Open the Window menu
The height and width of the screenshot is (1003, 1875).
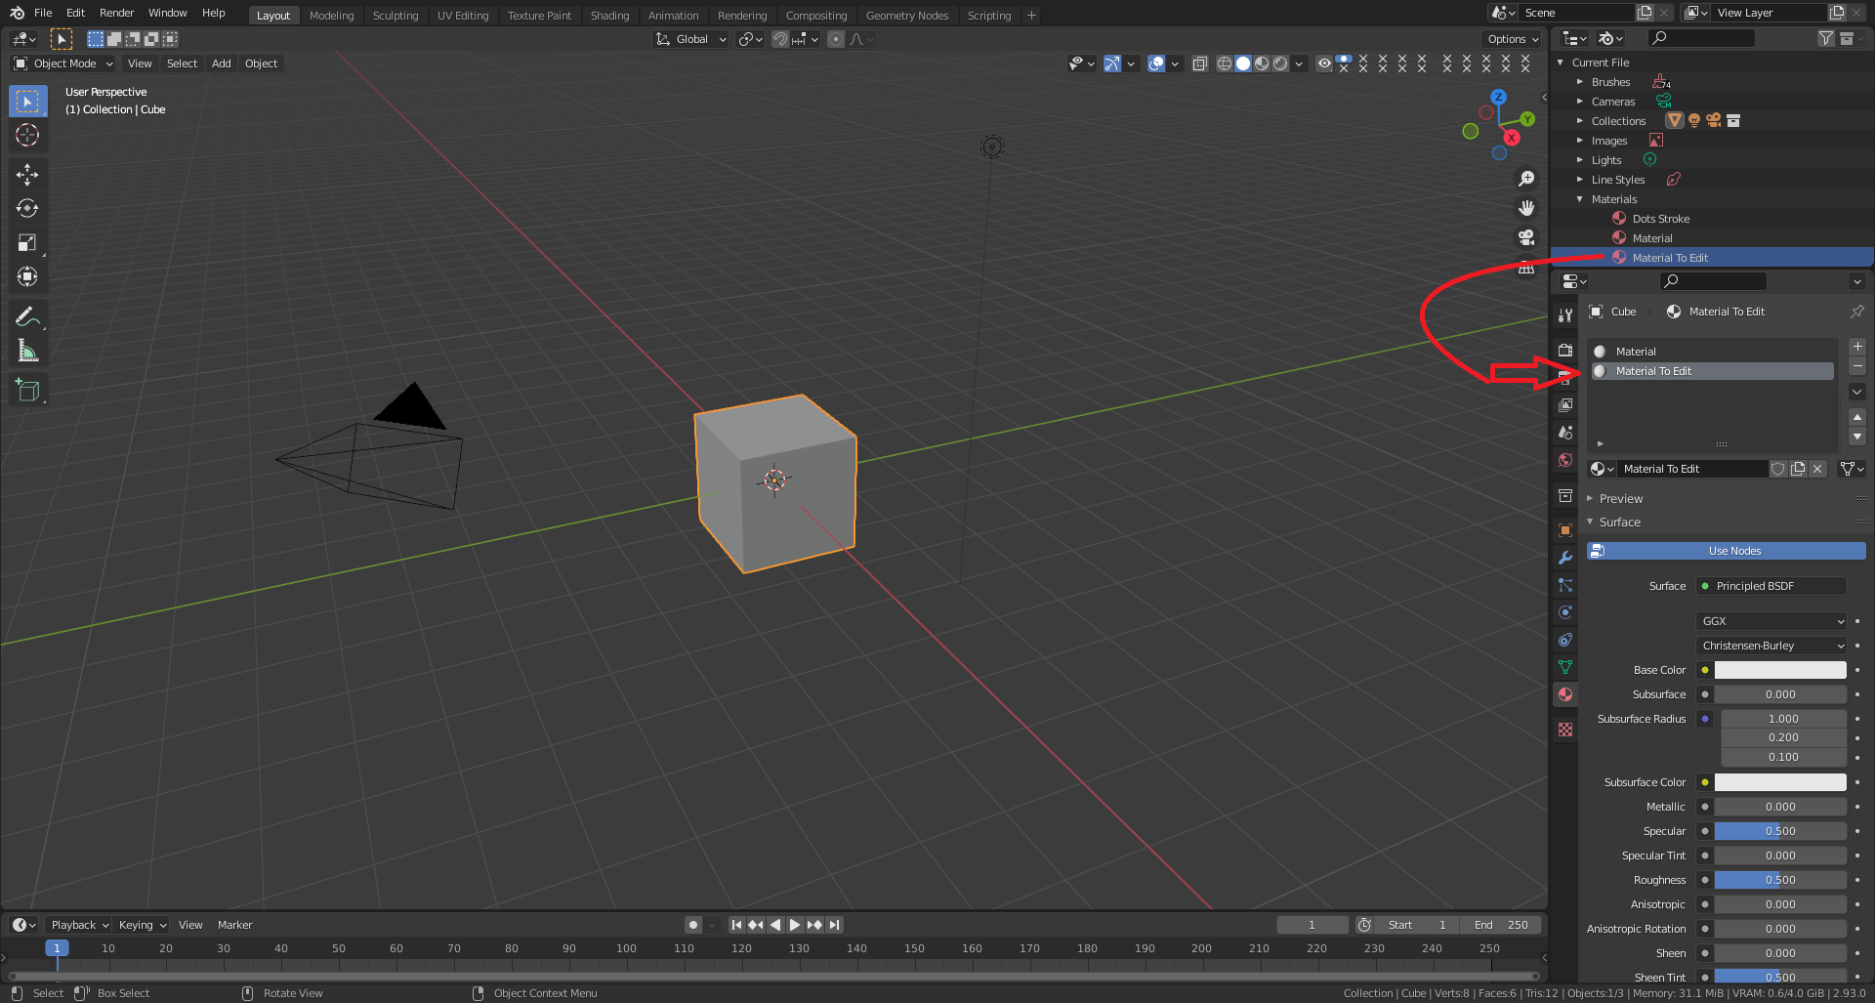(x=167, y=13)
